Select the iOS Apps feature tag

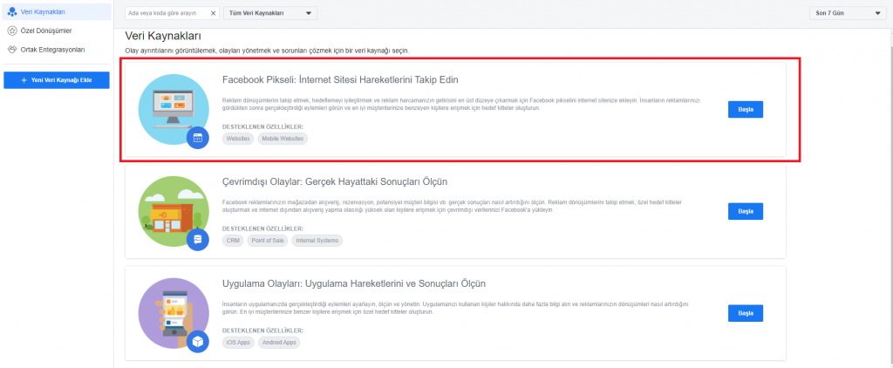tap(238, 343)
